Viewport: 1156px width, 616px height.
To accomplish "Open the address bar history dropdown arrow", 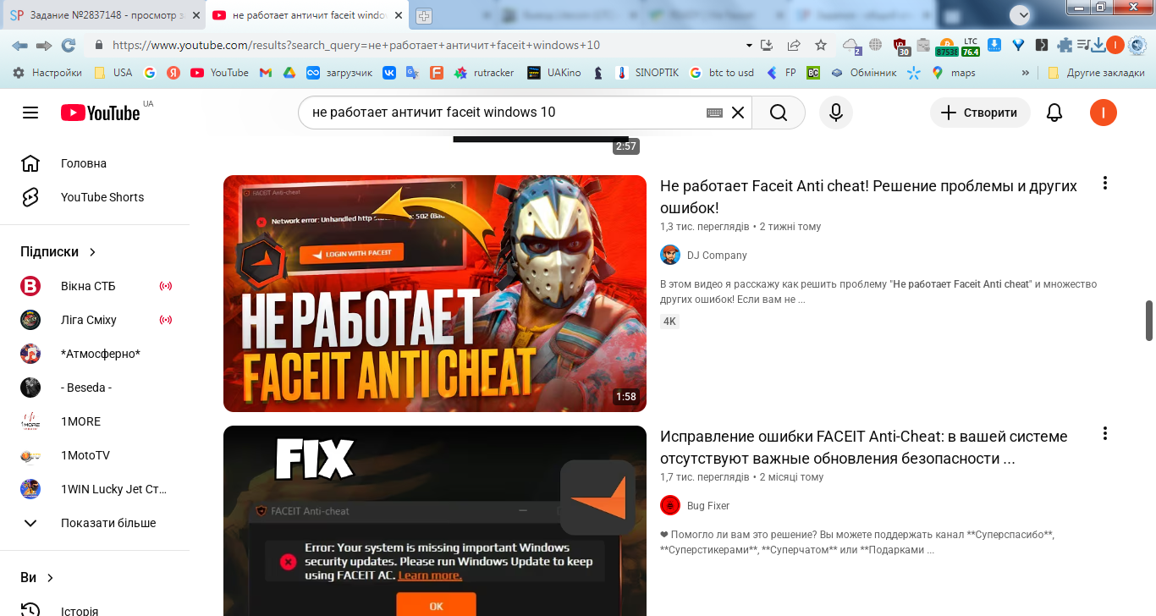I will [x=749, y=45].
